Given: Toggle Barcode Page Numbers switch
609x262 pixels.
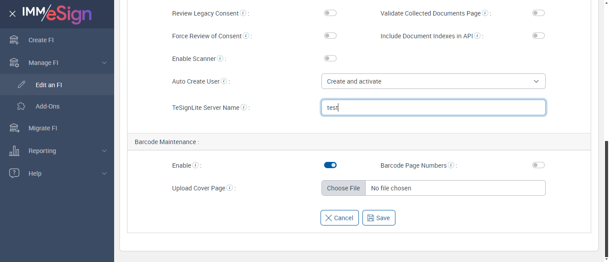Looking at the screenshot, I should click(x=539, y=165).
